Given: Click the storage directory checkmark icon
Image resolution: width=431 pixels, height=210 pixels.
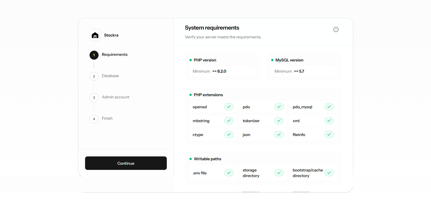Looking at the screenshot, I should coord(279,173).
